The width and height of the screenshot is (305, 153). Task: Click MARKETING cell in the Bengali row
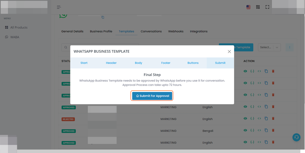click(169, 131)
